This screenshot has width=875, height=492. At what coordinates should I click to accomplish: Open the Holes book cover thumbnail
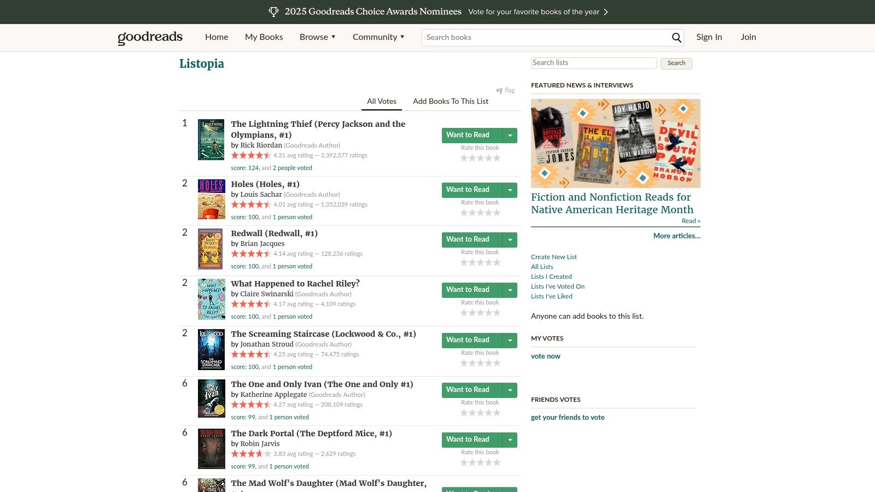[x=212, y=200]
